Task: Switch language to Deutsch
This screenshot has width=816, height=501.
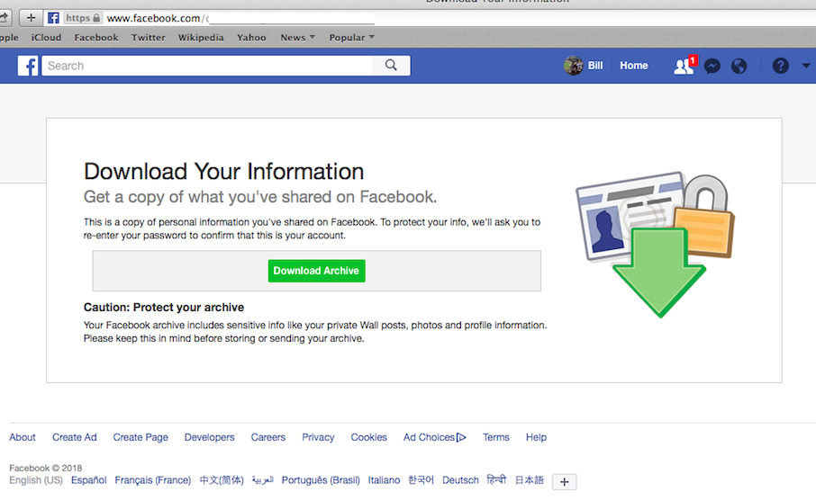Action: [460, 480]
